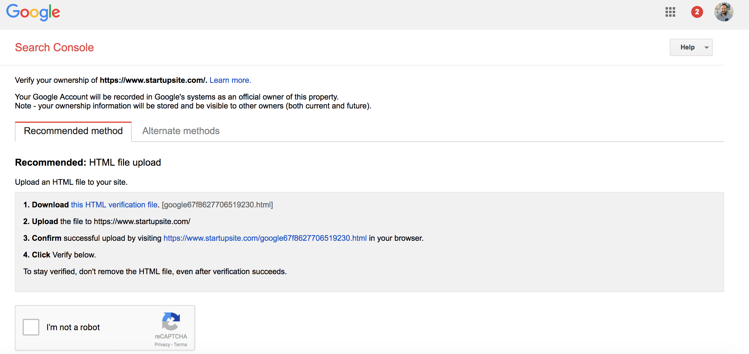The image size is (749, 354).
Task: Click 'Upload an HTML file to your site' text
Action: (71, 182)
